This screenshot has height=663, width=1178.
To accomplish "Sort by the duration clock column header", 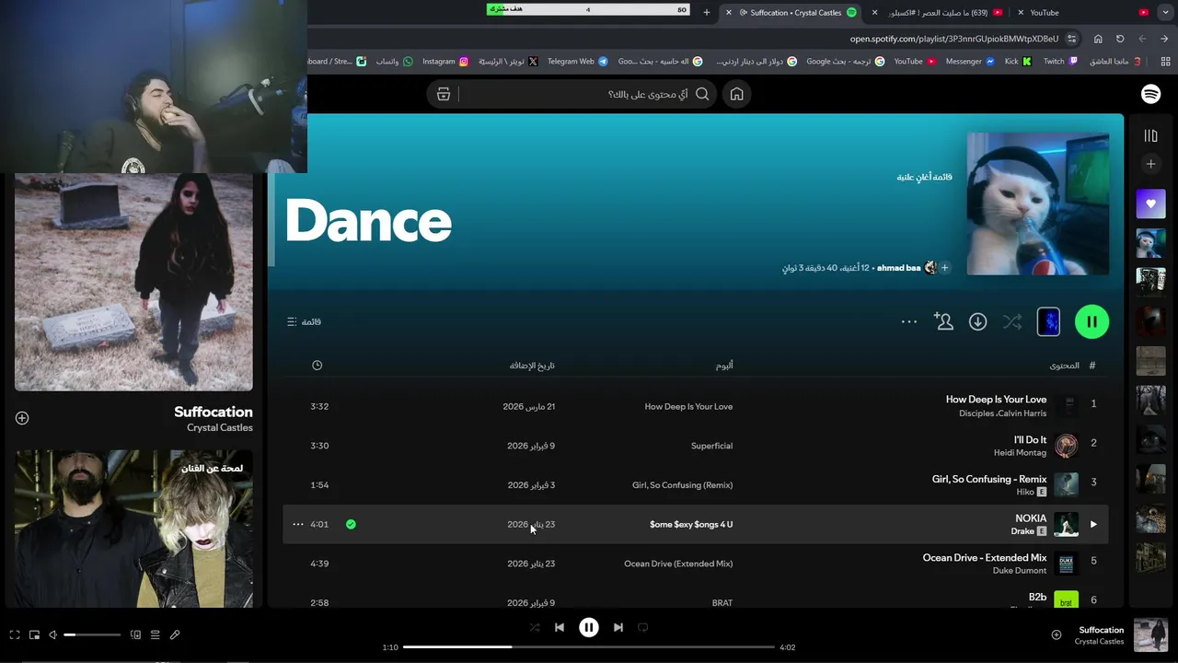I will tap(317, 366).
